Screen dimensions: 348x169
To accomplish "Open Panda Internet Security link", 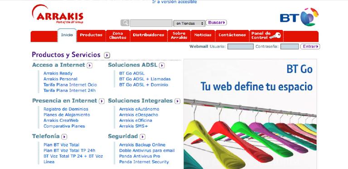I will pyautogui.click(x=144, y=162).
